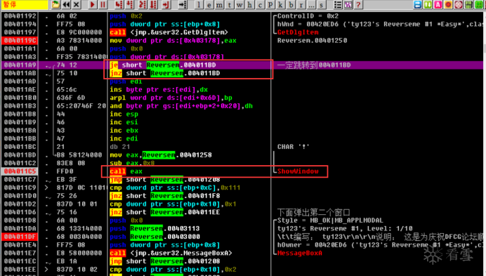486x276 pixels.
Task: Click comment '一定跳转到004011BD'
Action: click(314, 65)
